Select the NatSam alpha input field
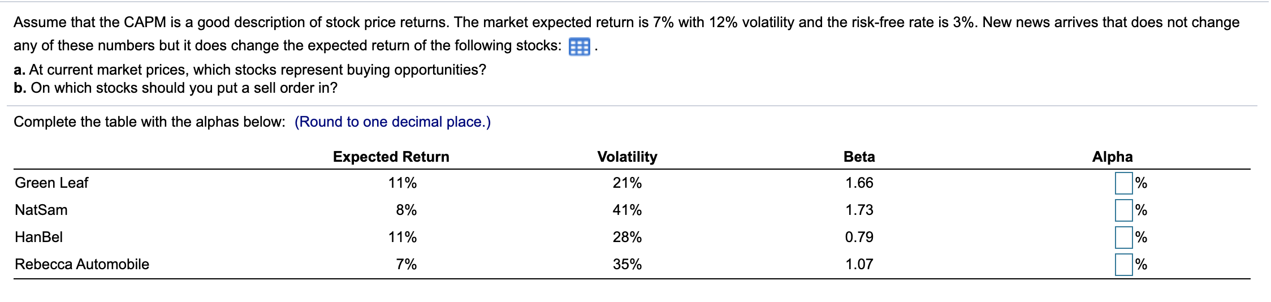The width and height of the screenshot is (1271, 302). point(1124,210)
